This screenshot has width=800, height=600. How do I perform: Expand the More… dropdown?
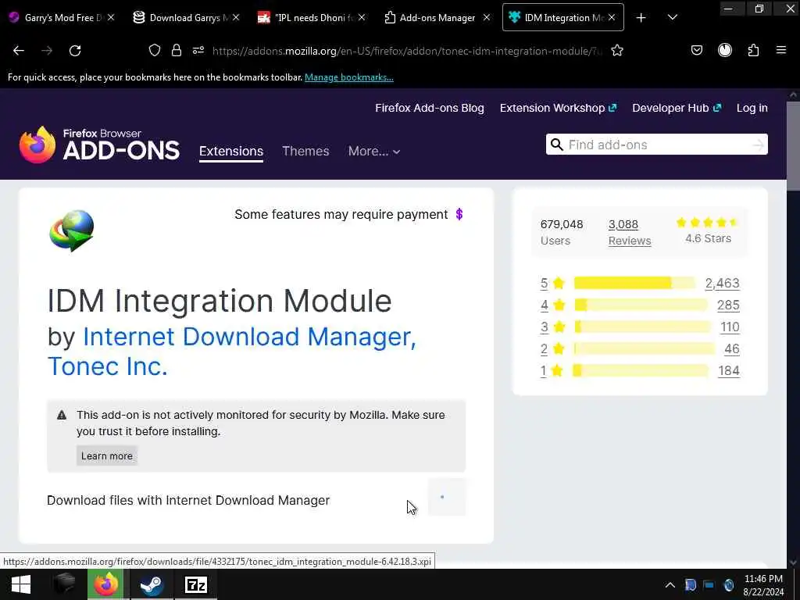(374, 152)
